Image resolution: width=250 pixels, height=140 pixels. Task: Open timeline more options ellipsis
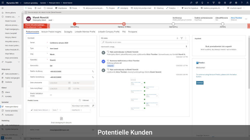[x=186, y=38]
